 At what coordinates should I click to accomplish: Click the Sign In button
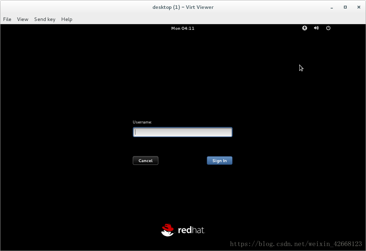[x=219, y=160]
